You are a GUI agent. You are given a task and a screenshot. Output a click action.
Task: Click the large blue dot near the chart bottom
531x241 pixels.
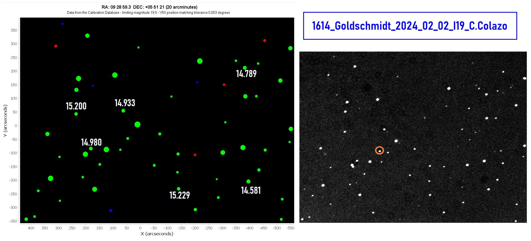click(111, 210)
